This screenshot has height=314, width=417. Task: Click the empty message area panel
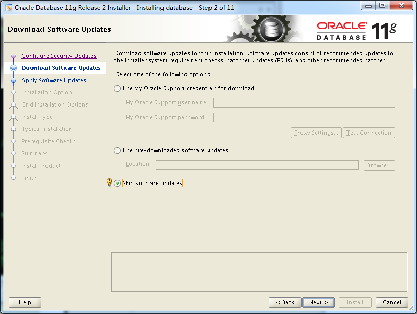(259, 272)
